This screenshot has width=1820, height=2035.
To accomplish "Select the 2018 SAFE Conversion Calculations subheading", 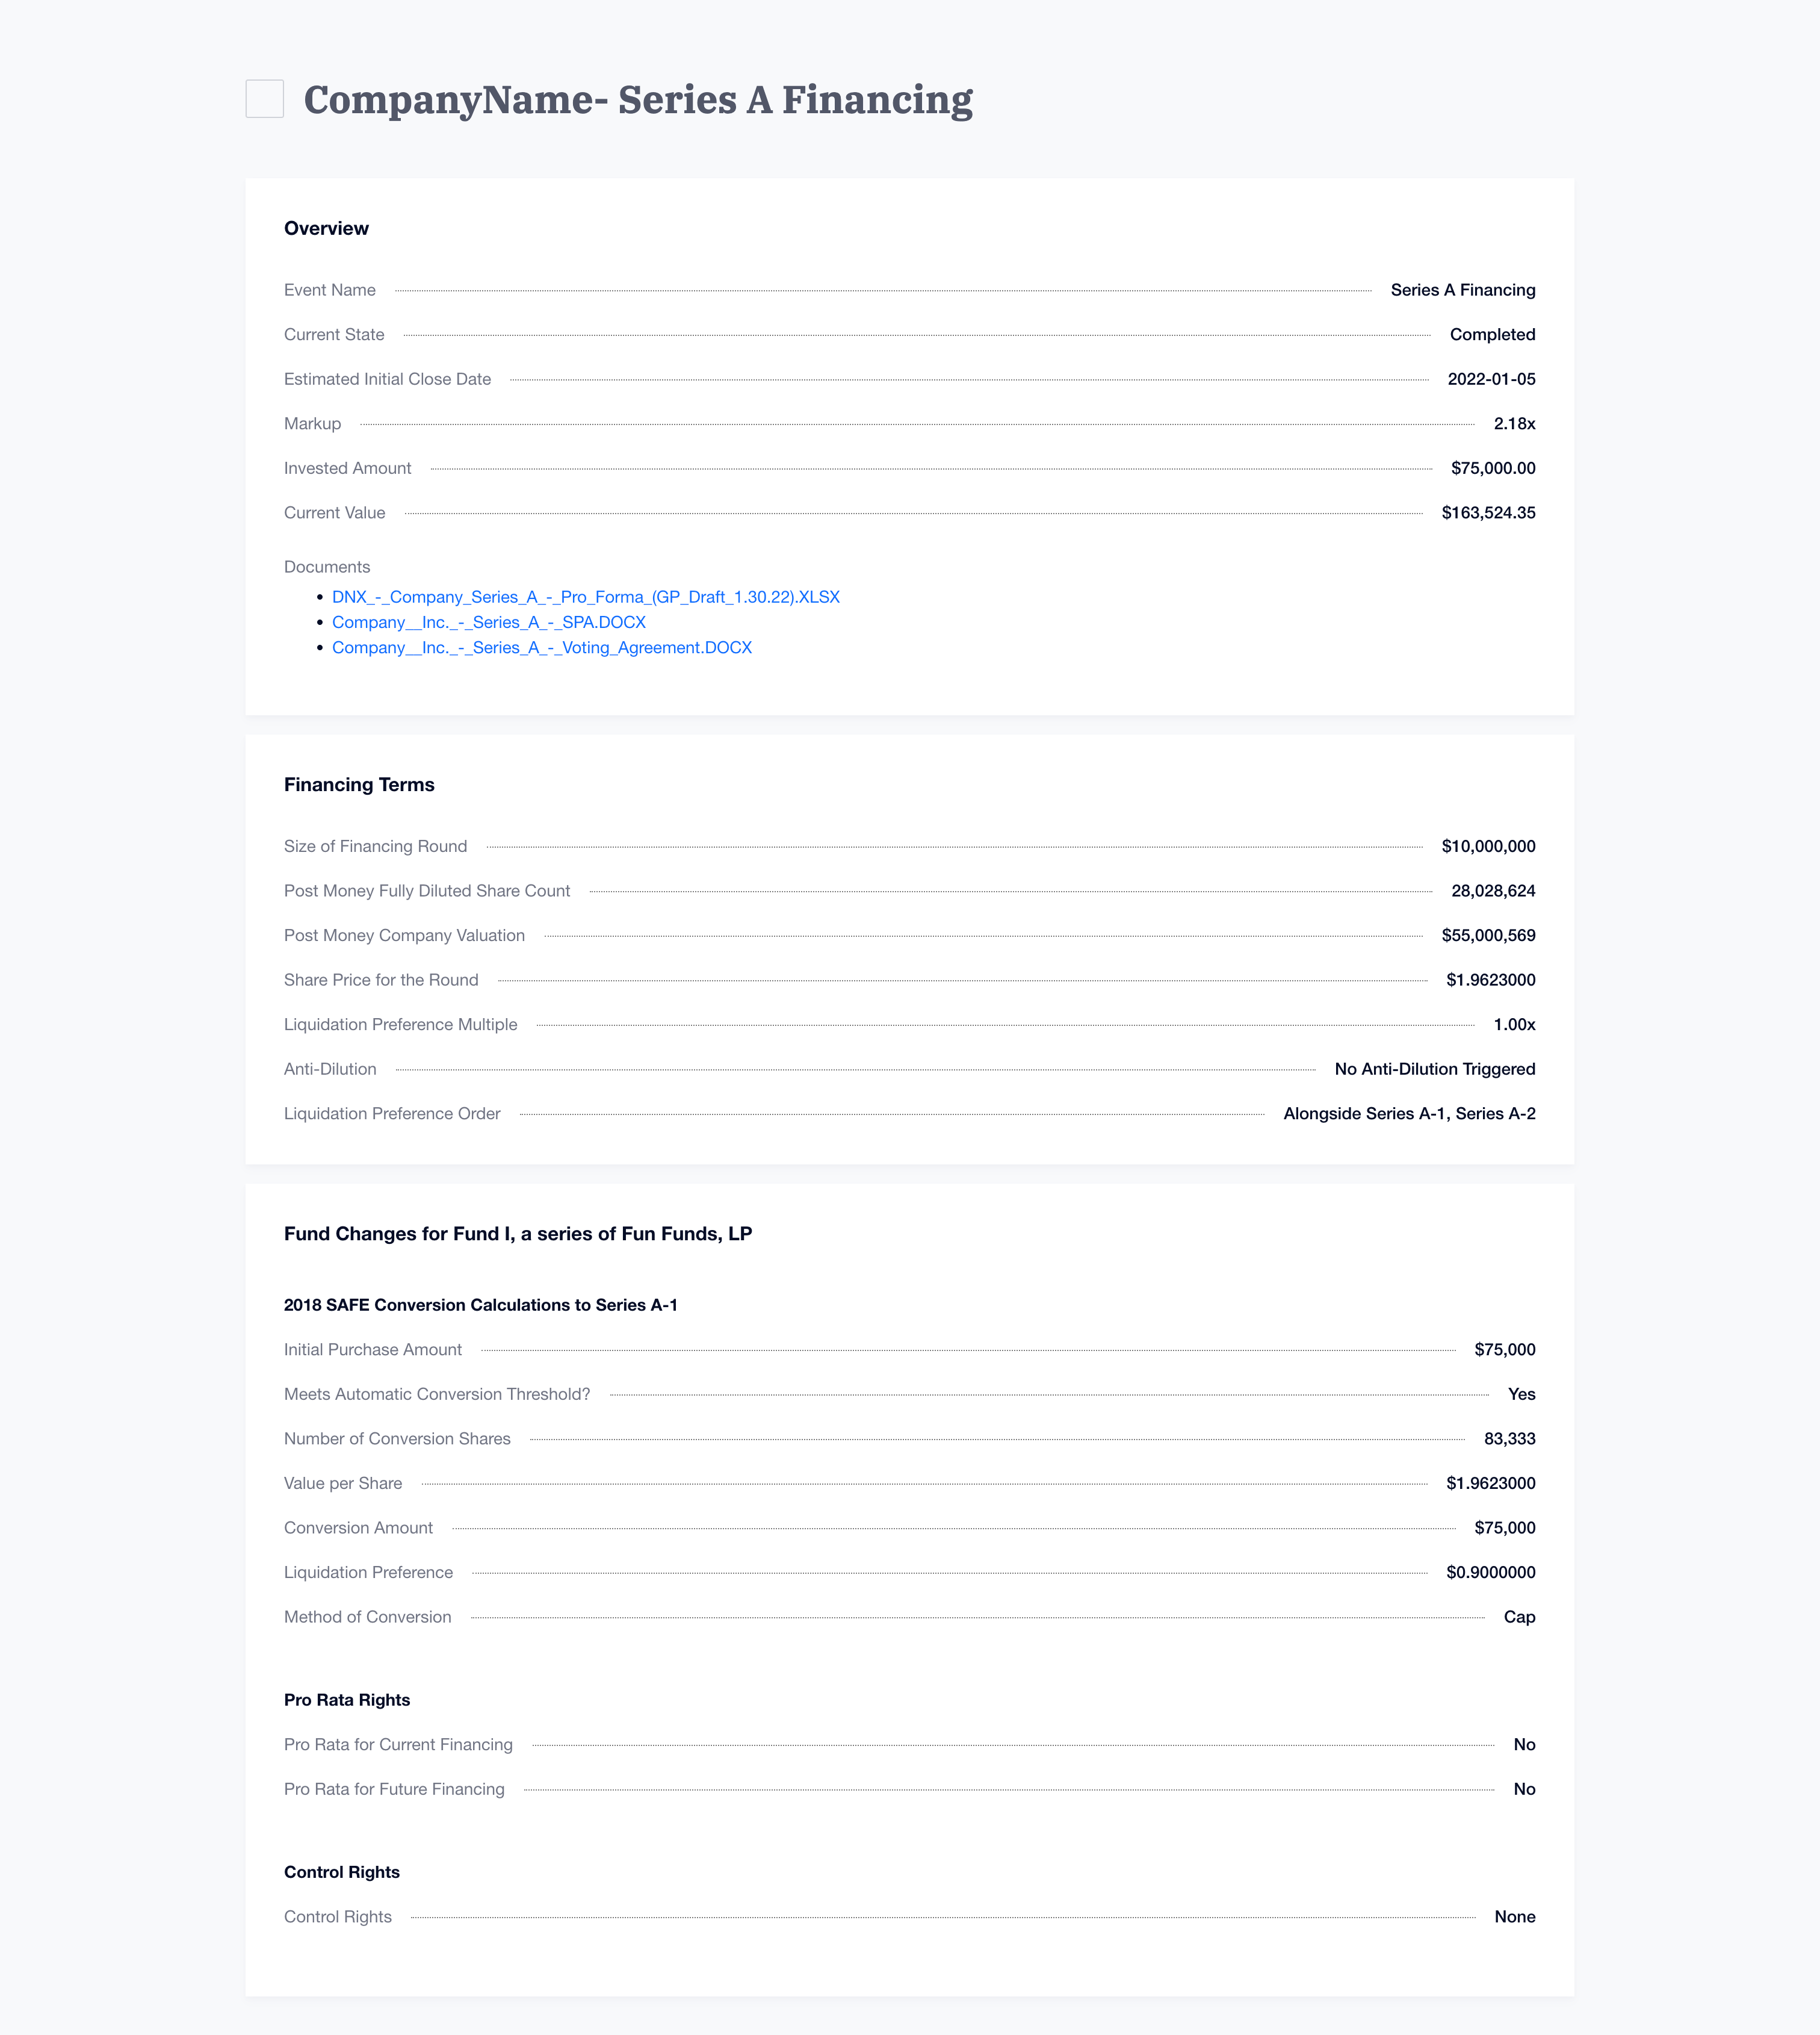I will click(481, 1305).
